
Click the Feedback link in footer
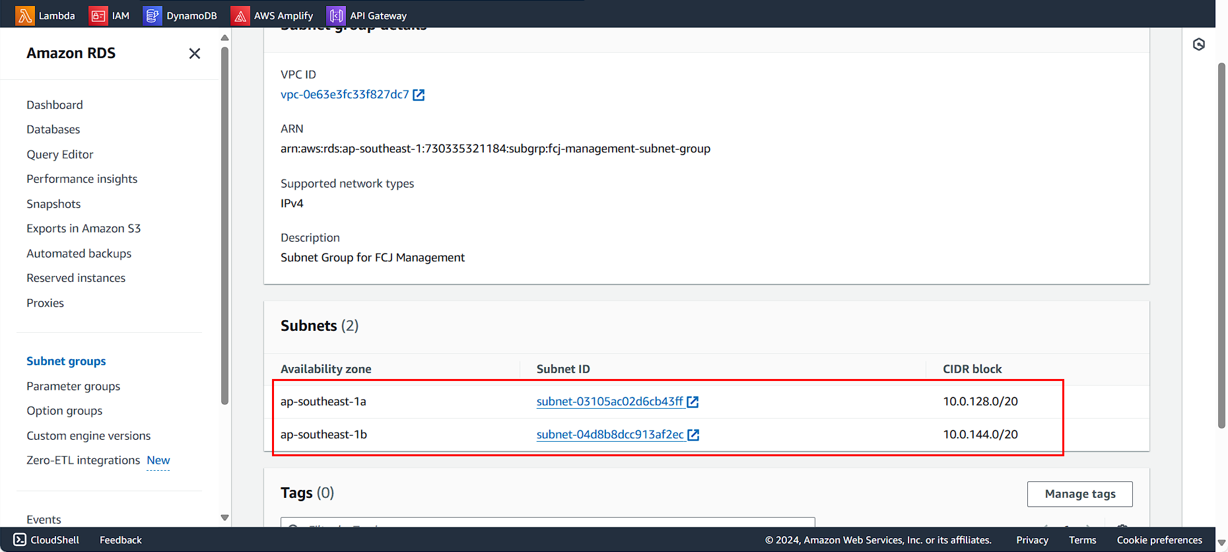121,540
